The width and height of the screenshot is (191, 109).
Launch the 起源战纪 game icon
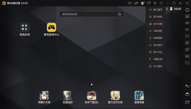(68, 95)
